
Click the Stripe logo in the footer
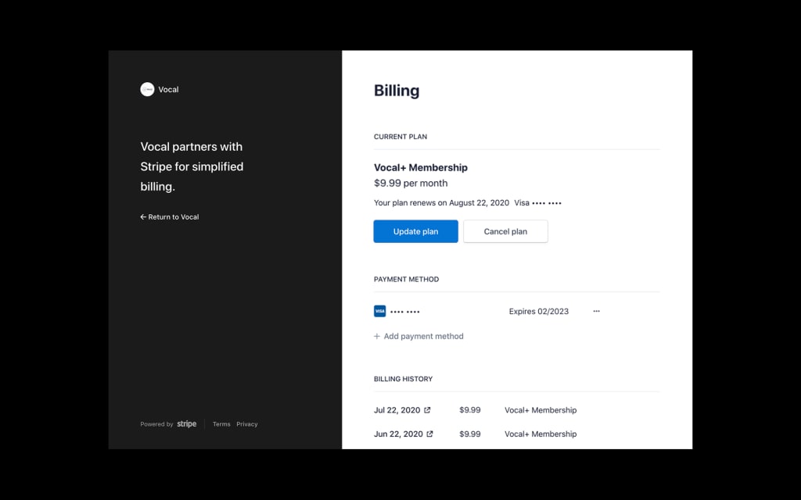[x=186, y=424]
